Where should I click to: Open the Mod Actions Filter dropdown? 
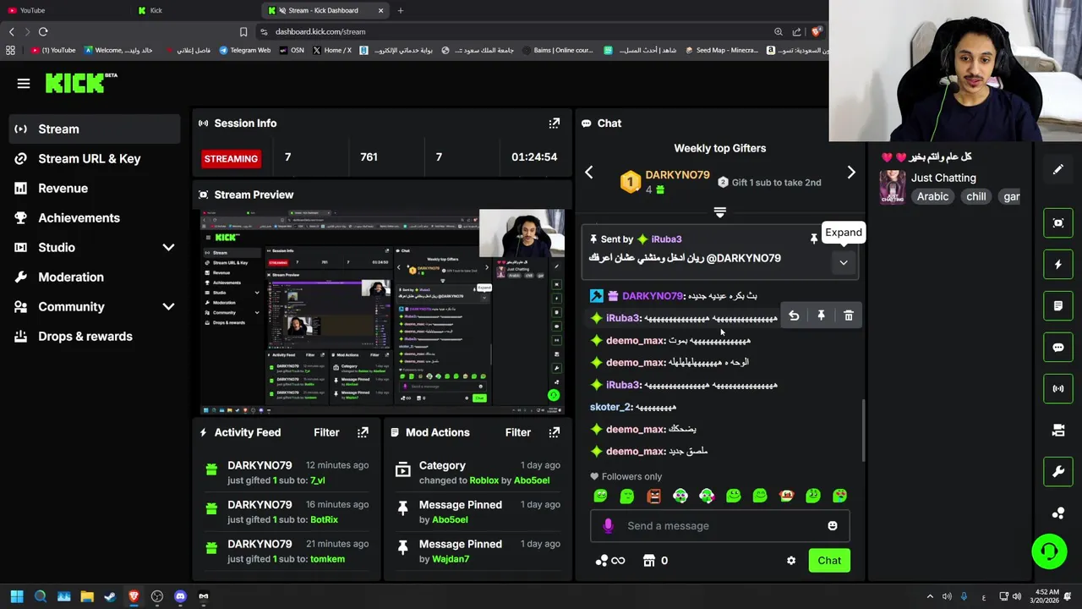click(x=518, y=432)
